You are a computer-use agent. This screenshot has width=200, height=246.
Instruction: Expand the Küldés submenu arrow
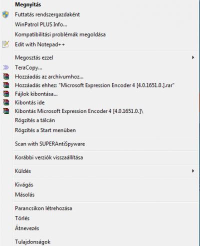pos(193,171)
